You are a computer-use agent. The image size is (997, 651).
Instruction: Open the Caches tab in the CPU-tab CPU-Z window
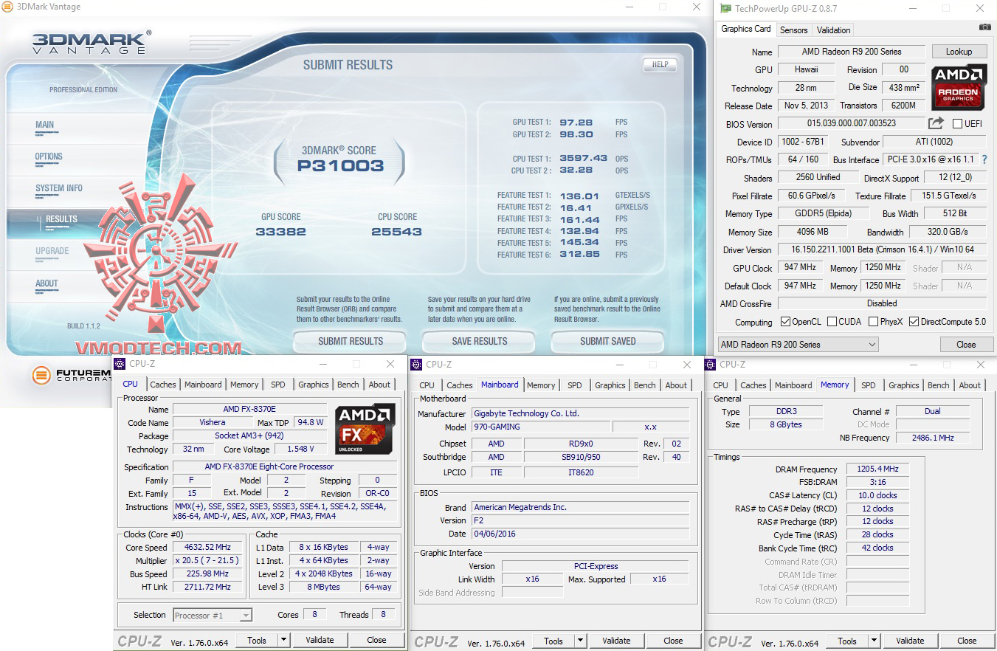[163, 385]
